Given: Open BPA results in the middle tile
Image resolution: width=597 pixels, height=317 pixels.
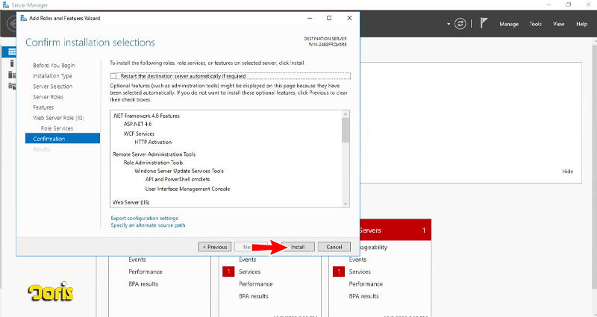Looking at the screenshot, I should click(x=254, y=296).
